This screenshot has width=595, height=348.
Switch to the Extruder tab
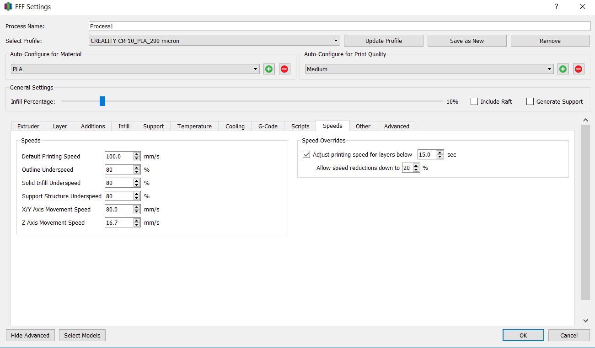[28, 126]
